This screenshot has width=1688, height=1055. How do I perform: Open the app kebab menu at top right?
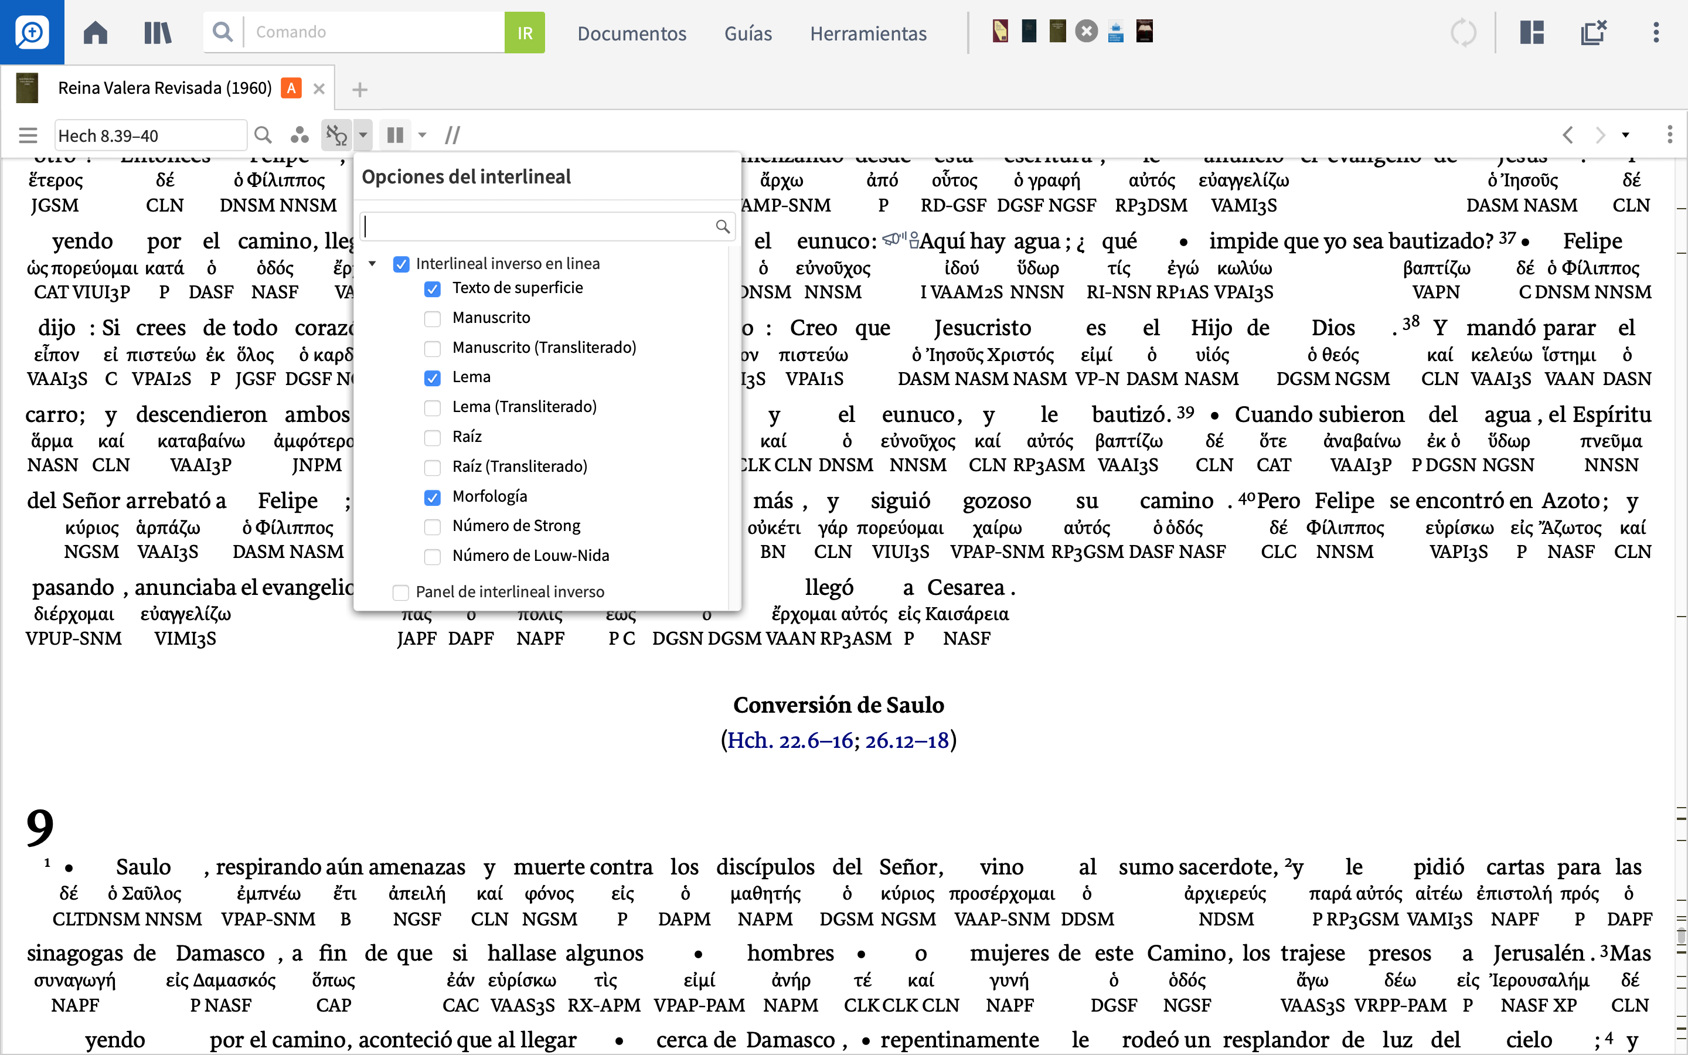point(1656,32)
